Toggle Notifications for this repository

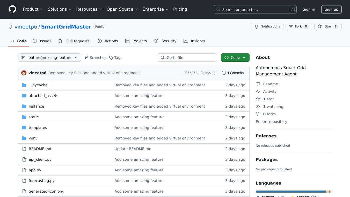click(x=267, y=26)
